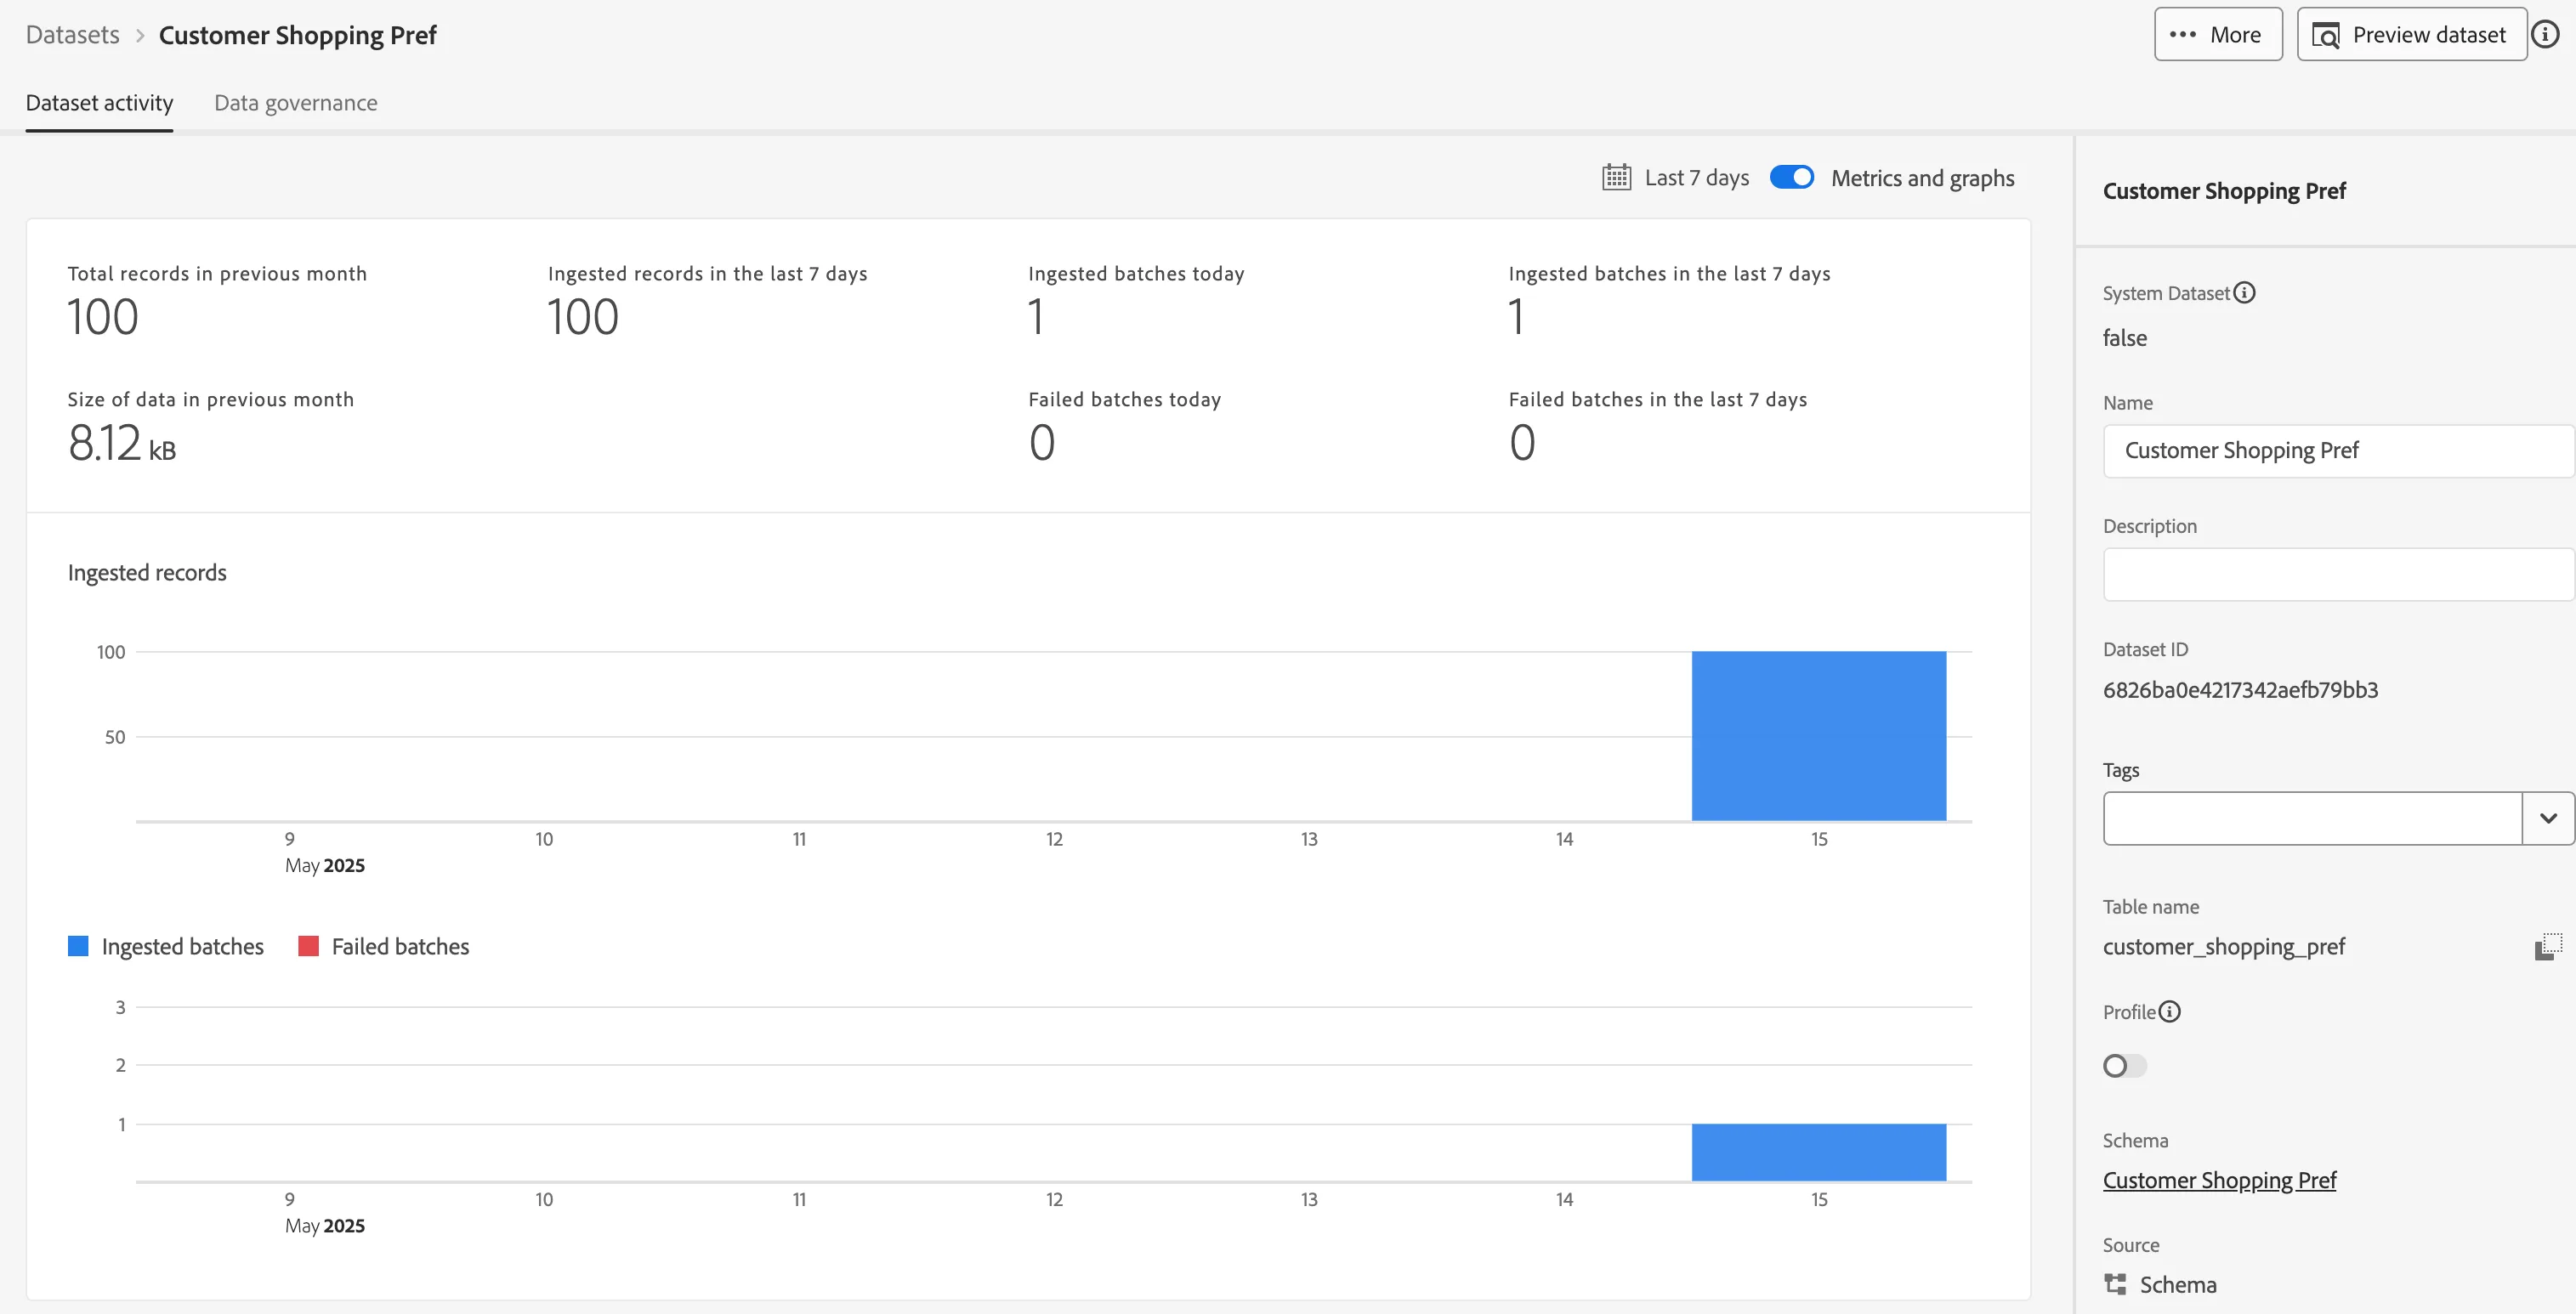Click the Failed batches legend label
The height and width of the screenshot is (1314, 2576).
click(400, 946)
